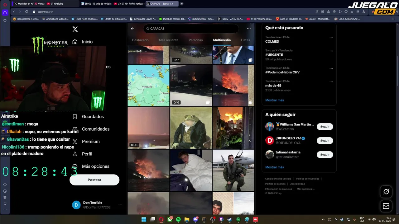The height and width of the screenshot is (224, 399).
Task: Open the frog in suit image
Action: pos(191,128)
